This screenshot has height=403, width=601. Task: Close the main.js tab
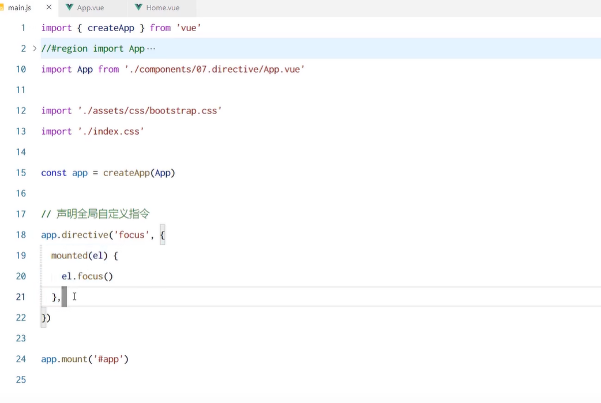pos(49,7)
